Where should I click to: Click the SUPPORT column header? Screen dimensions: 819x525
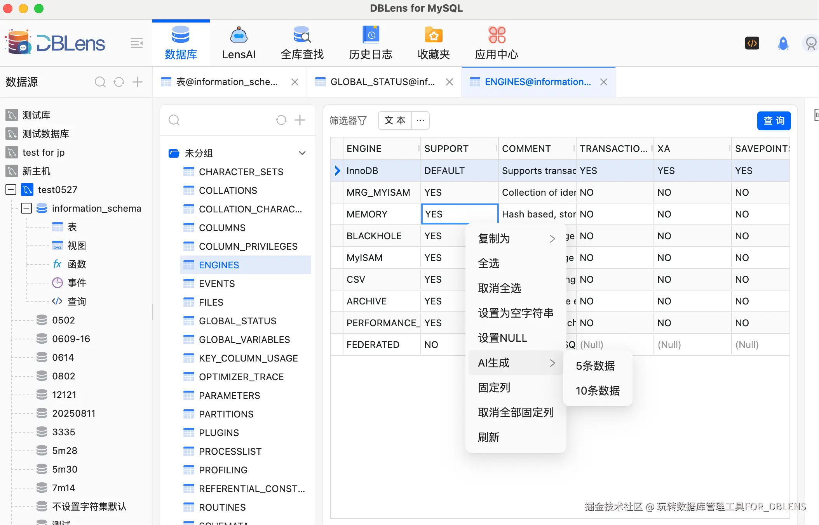coord(459,149)
